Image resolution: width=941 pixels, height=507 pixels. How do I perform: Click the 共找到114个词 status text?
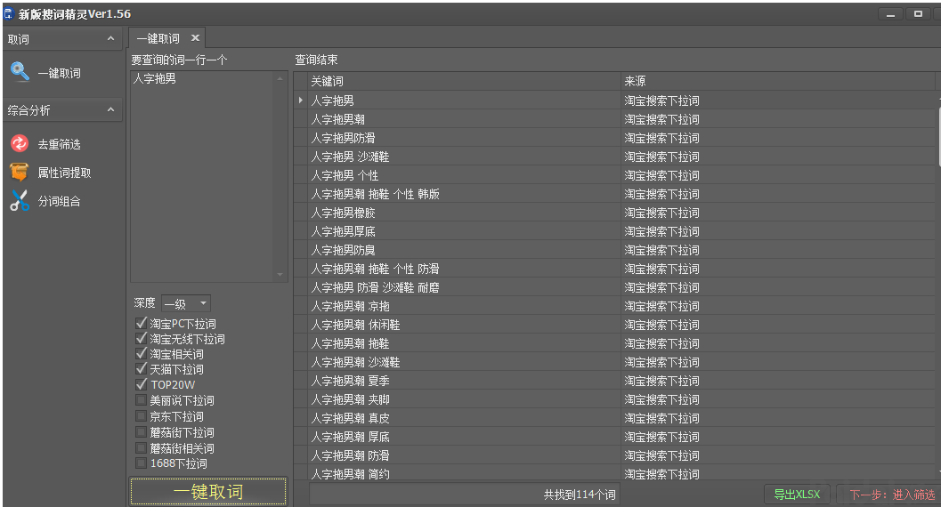(x=580, y=495)
